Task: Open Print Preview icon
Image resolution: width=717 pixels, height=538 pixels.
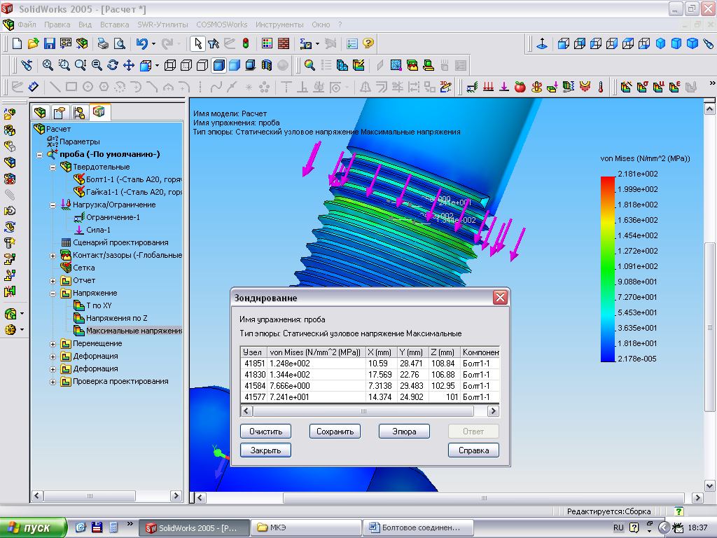Action: coord(119,43)
